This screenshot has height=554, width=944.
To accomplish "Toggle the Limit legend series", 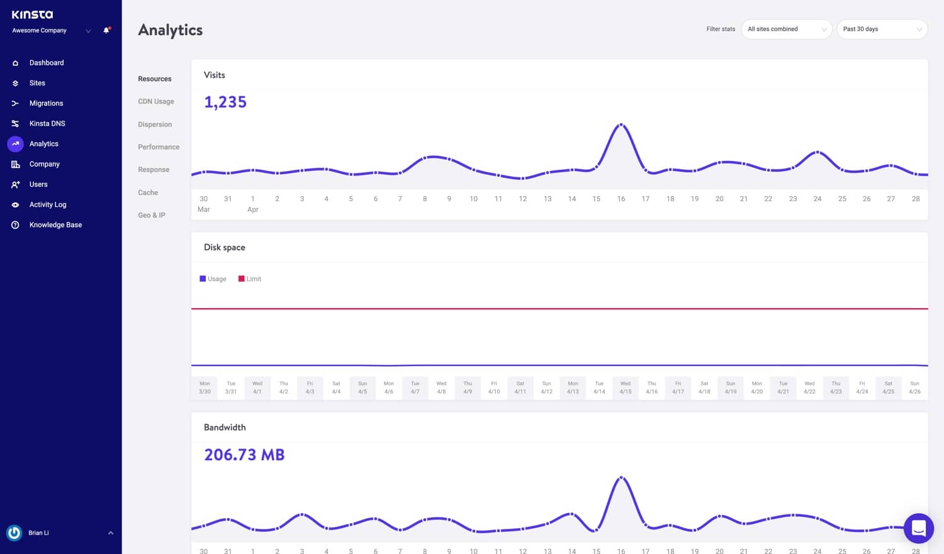I will (x=250, y=279).
